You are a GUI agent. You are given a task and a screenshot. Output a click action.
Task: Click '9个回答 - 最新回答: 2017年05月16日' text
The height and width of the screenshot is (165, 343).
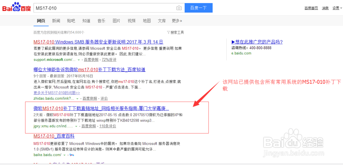(x=63, y=76)
